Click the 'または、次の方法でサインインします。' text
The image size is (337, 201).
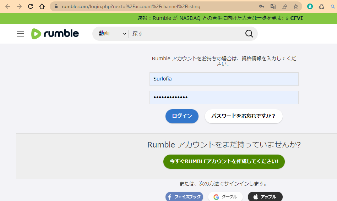click(224, 184)
